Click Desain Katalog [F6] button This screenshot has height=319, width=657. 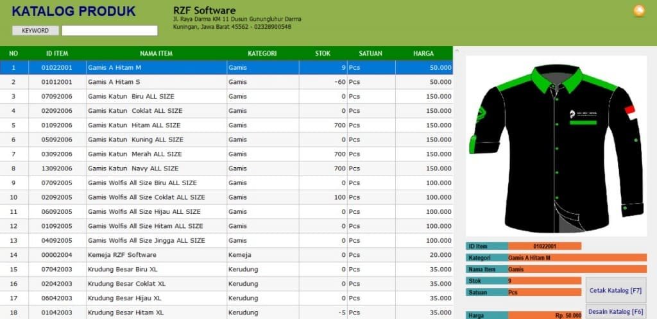point(615,312)
